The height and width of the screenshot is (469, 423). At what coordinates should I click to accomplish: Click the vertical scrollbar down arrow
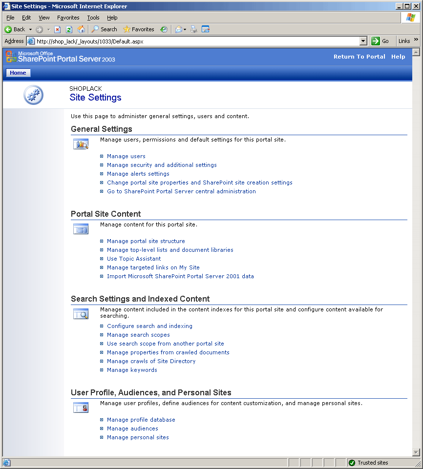click(416, 452)
